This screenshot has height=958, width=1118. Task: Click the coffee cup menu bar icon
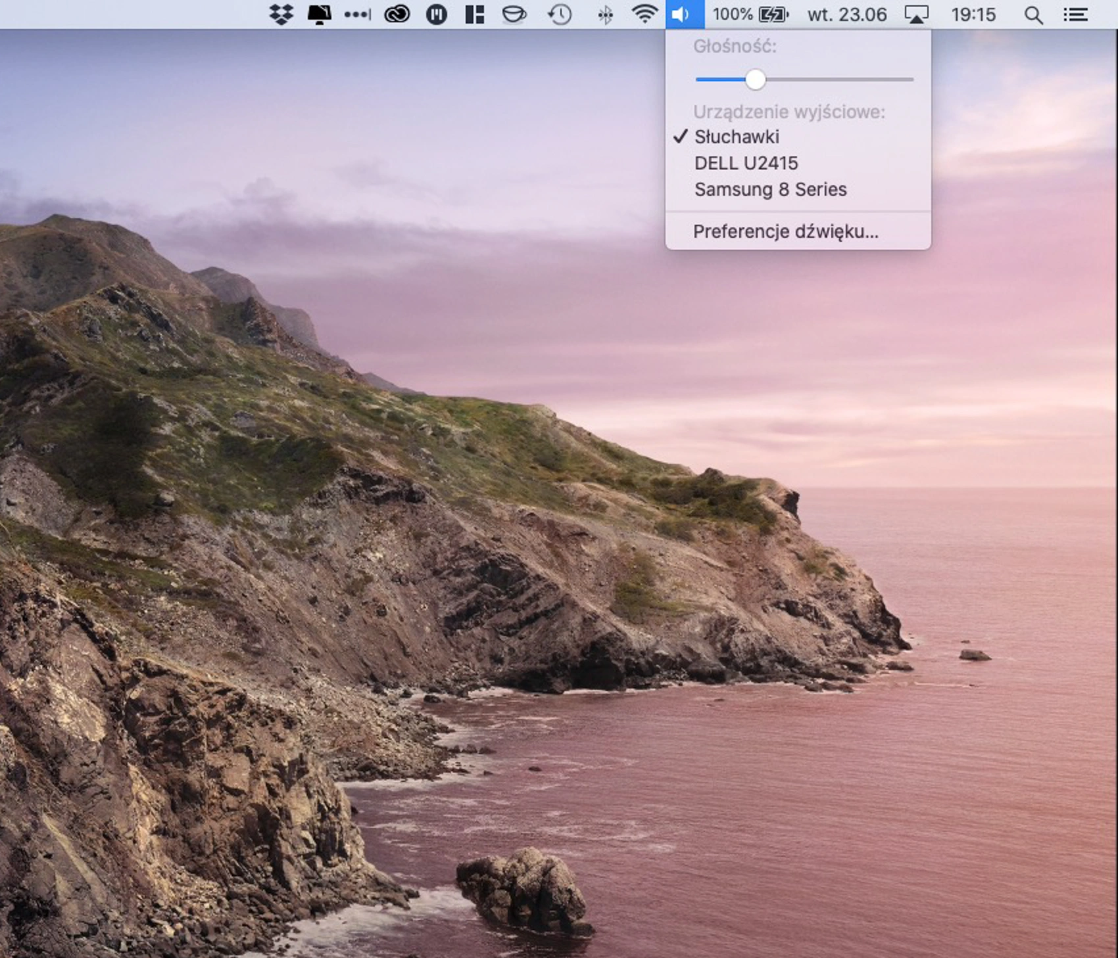[514, 14]
